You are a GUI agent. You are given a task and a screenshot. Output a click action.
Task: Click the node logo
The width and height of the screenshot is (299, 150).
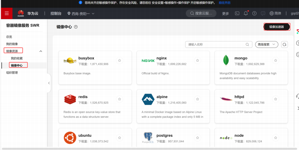click(x=226, y=138)
